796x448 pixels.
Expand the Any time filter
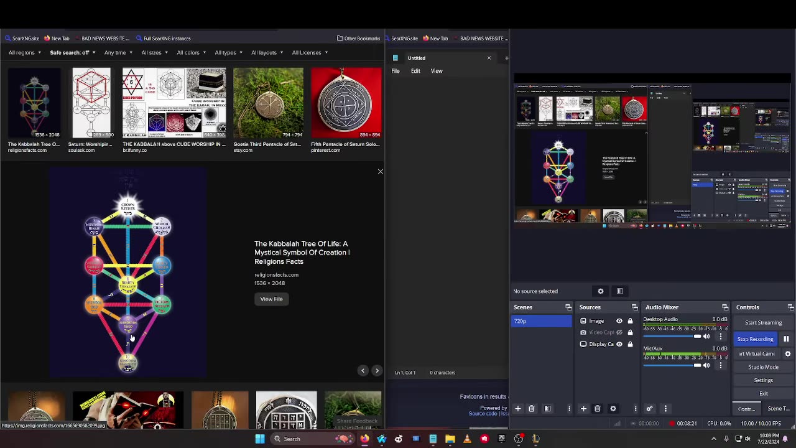click(118, 52)
